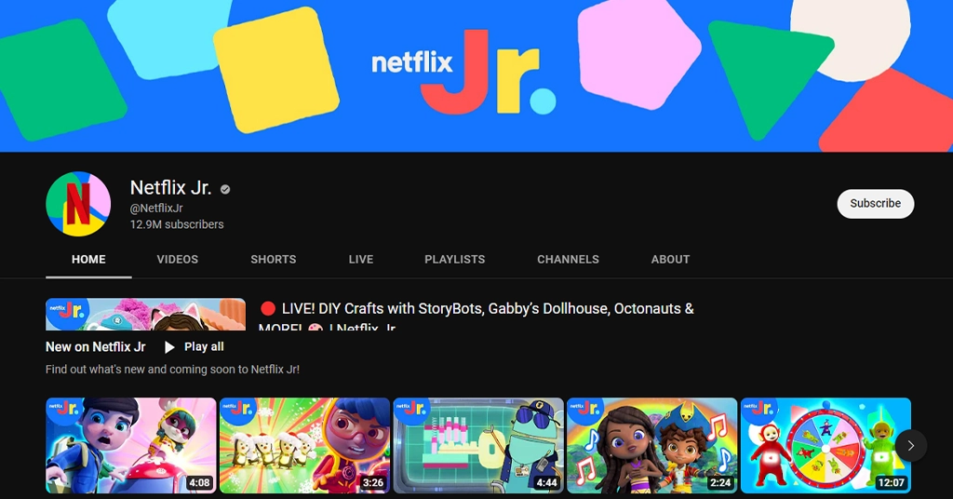The height and width of the screenshot is (499, 953).
Task: Open the LIVE tab
Action: click(361, 260)
